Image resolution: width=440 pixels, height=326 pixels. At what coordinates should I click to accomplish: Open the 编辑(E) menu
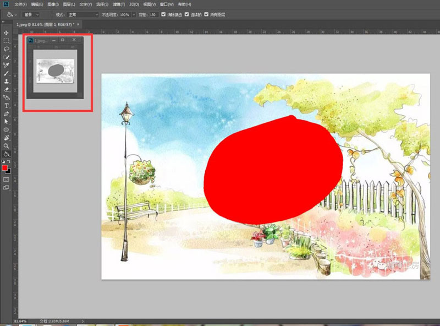pyautogui.click(x=37, y=4)
